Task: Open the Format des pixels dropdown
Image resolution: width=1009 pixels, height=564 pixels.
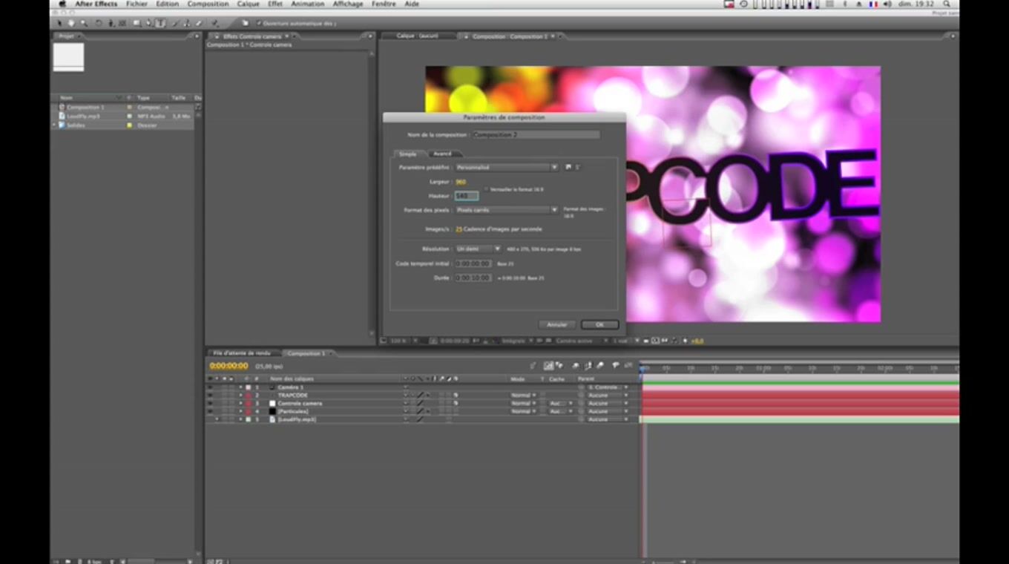Action: click(507, 210)
